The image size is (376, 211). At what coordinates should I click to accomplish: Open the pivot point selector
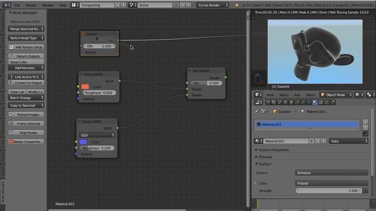tap(370, 95)
